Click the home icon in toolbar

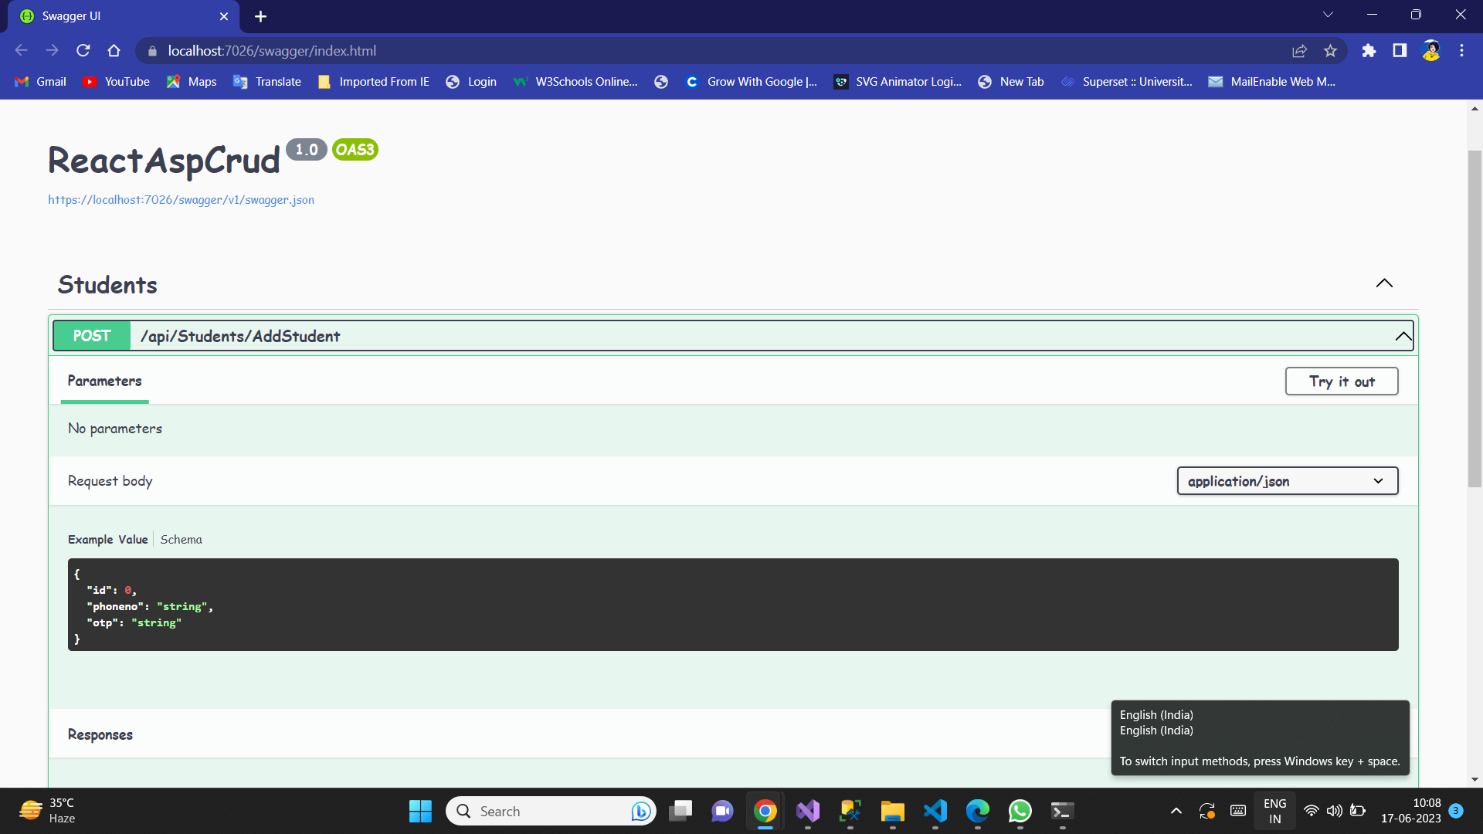(114, 51)
